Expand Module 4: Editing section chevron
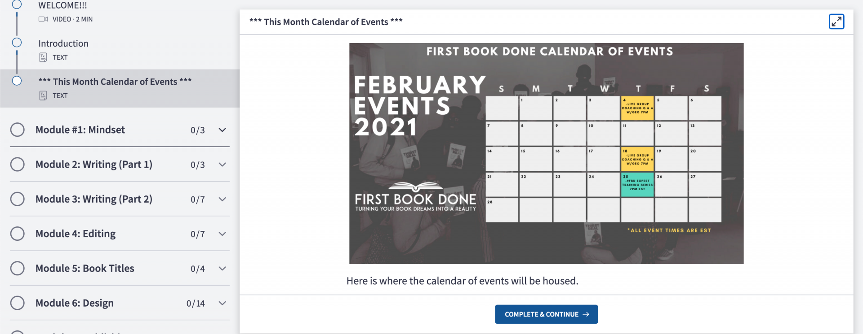 pyautogui.click(x=222, y=234)
